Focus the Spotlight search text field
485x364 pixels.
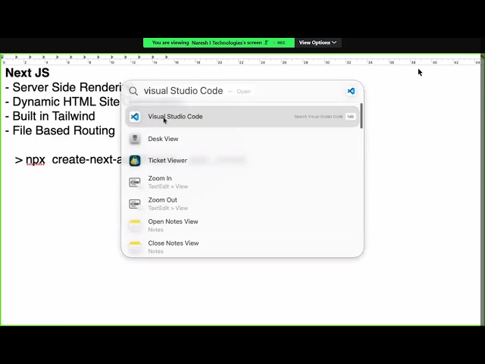[x=241, y=91]
